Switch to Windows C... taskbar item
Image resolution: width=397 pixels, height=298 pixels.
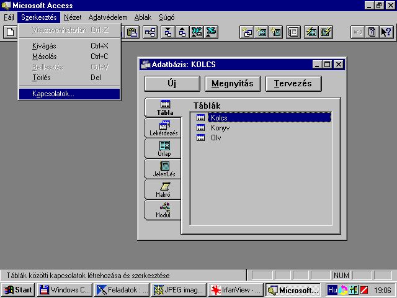point(65,290)
